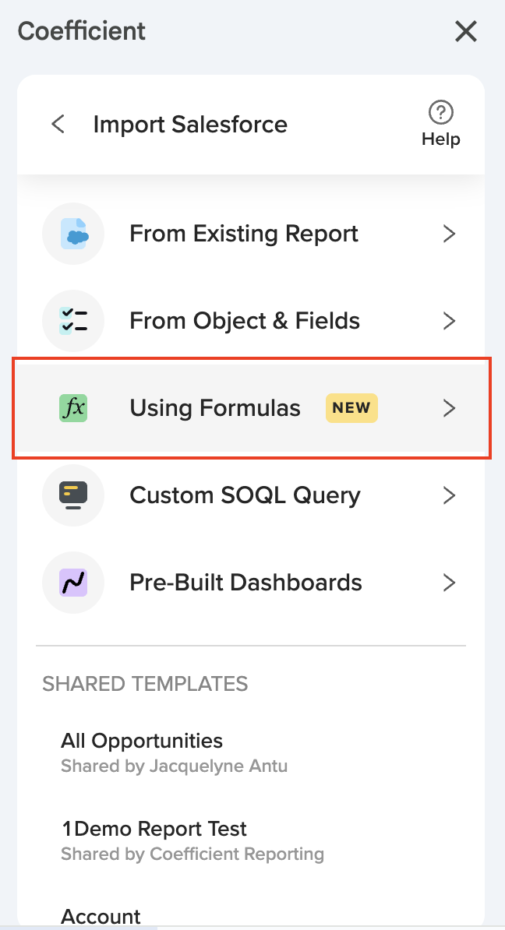Select the Pre-Built Dashboards option
Image resolution: width=505 pixels, height=930 pixels.
(245, 583)
